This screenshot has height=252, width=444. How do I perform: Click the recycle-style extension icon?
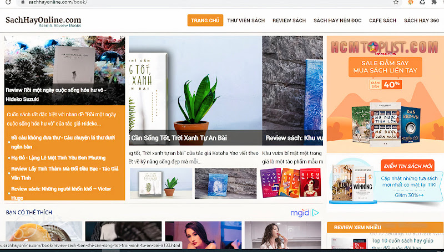pyautogui.click(x=422, y=2)
